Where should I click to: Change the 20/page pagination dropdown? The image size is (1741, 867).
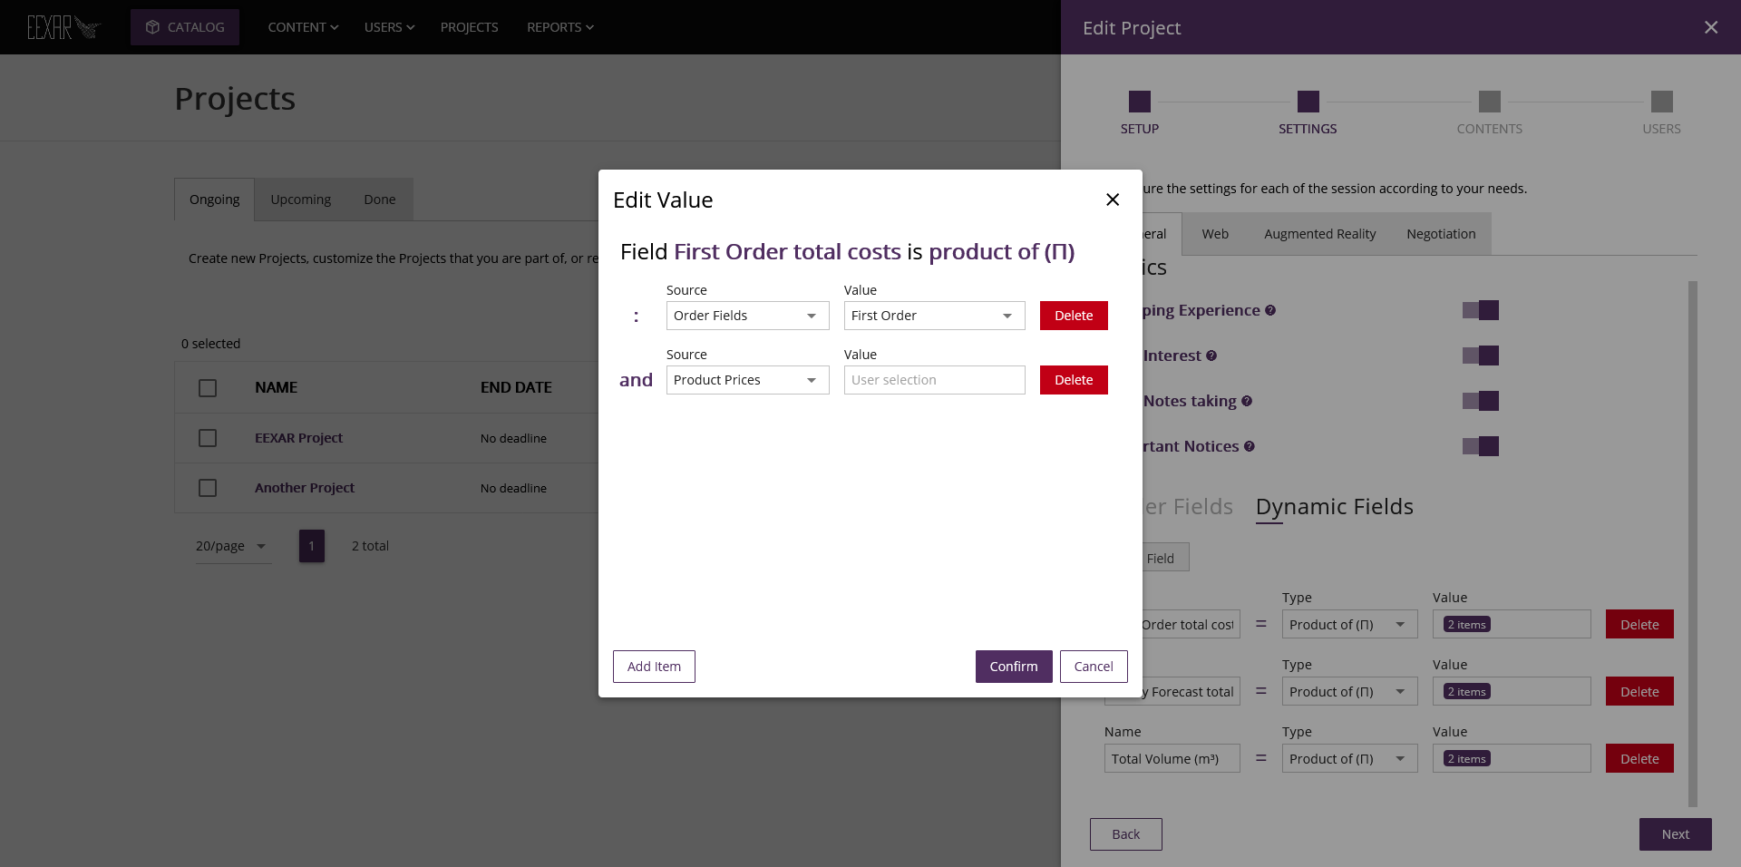[232, 546]
